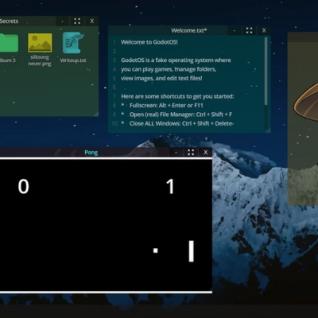
Task: Click the Pong window resize corner handle
Action: 210,289
